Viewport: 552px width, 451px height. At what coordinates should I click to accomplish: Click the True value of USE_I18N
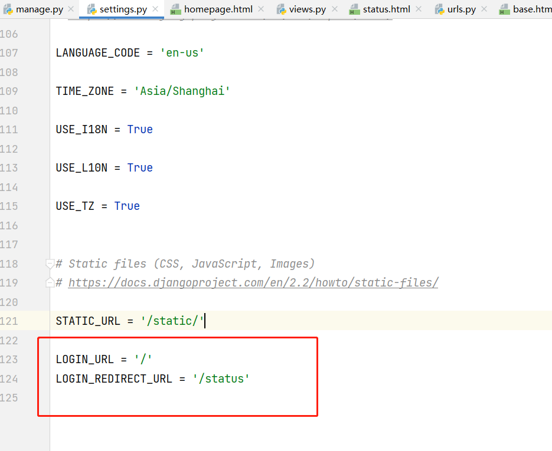tap(140, 129)
